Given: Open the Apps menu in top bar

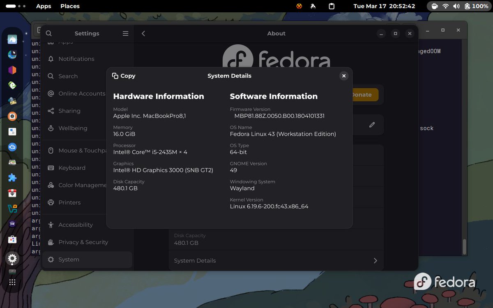Looking at the screenshot, I should click(x=44, y=6).
